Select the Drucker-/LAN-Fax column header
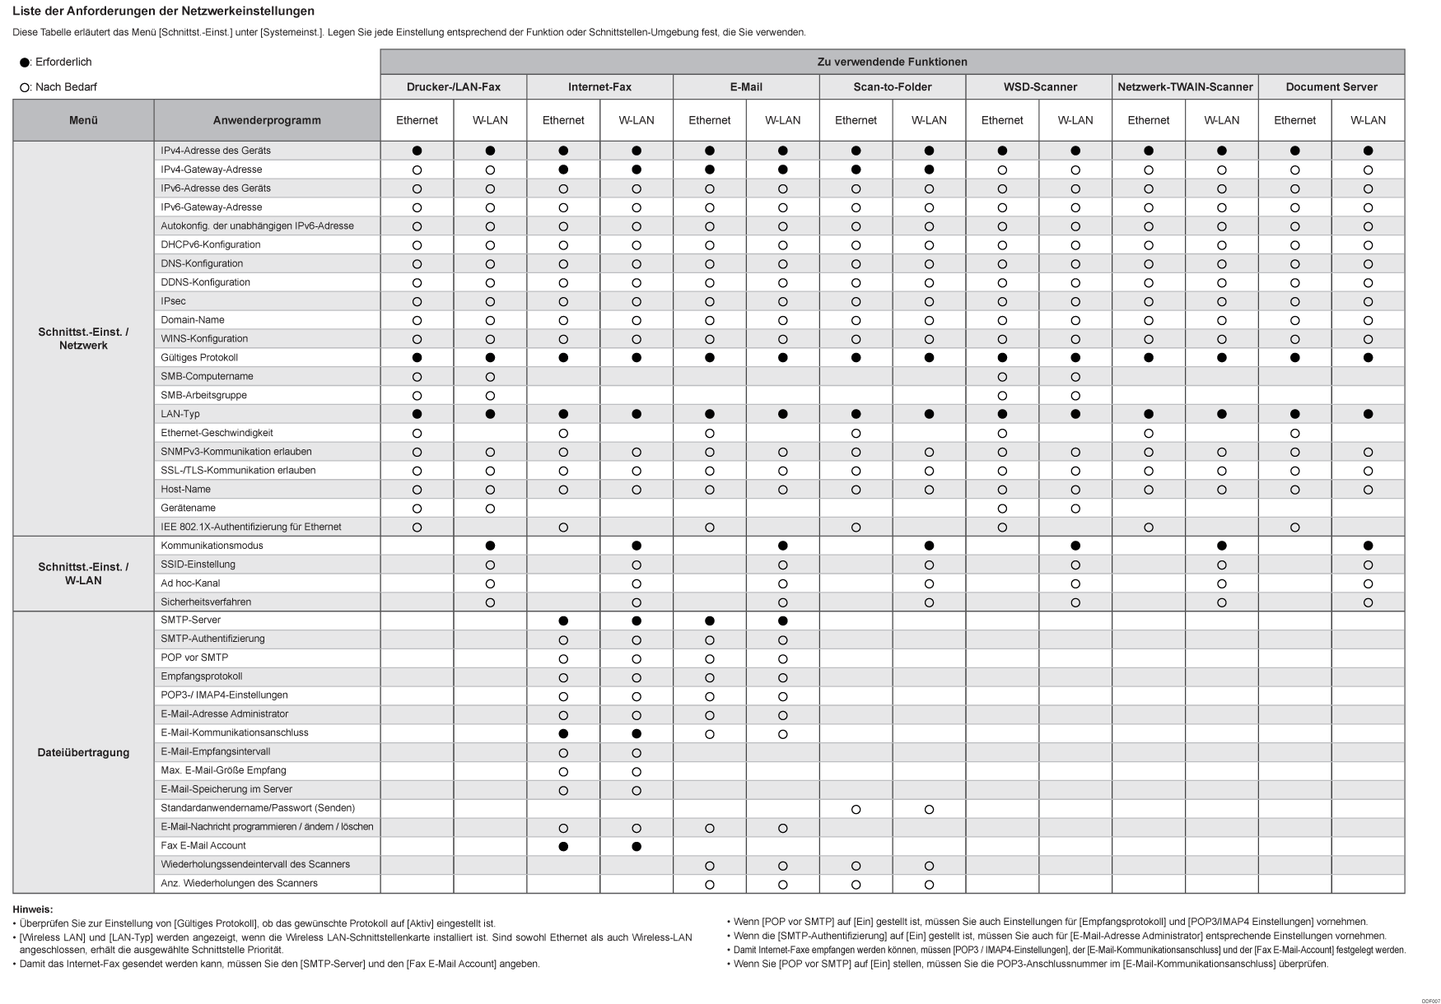This screenshot has width=1441, height=1004. click(x=453, y=87)
